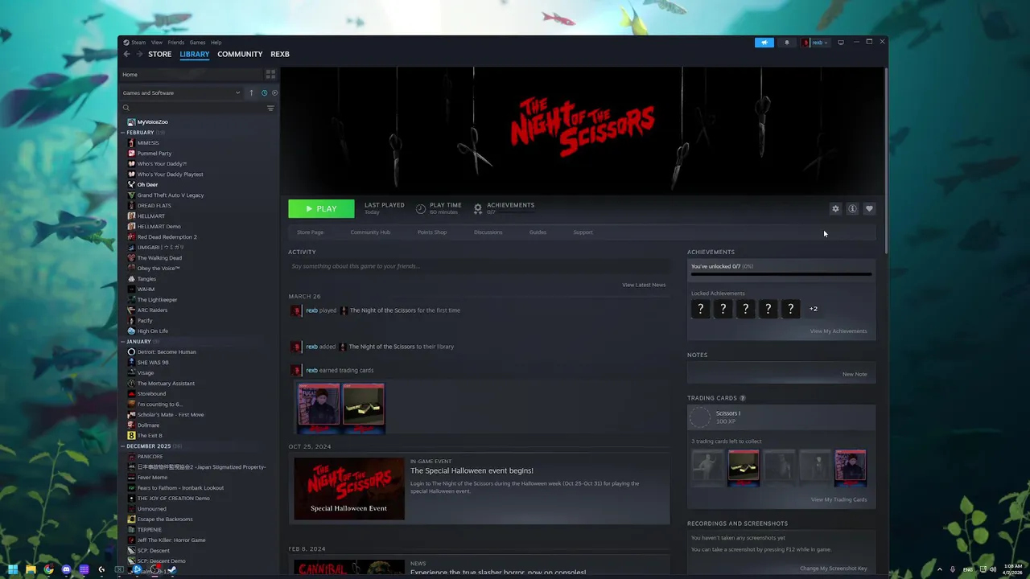Launch the game with the green PLAY button
This screenshot has width=1030, height=579.
point(321,209)
